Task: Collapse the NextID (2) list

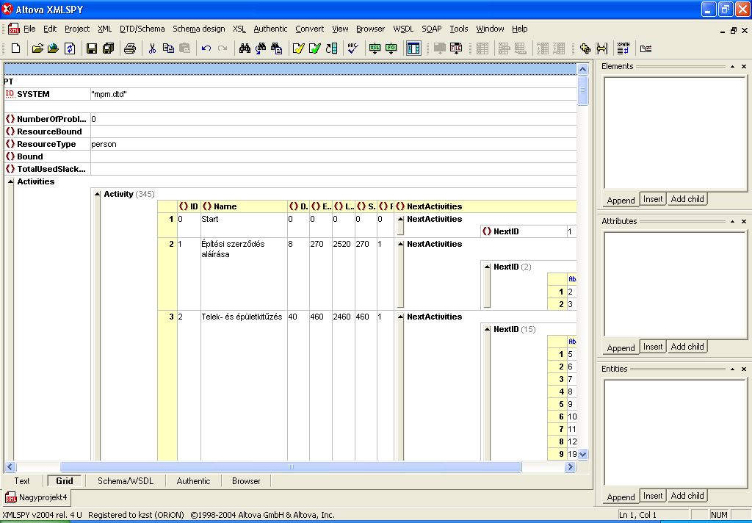Action: click(x=488, y=267)
